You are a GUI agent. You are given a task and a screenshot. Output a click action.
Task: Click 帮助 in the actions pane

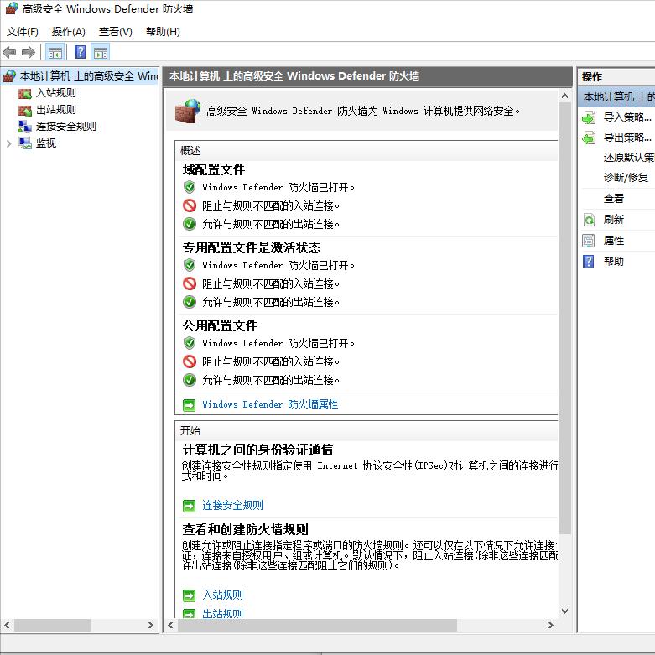[614, 262]
